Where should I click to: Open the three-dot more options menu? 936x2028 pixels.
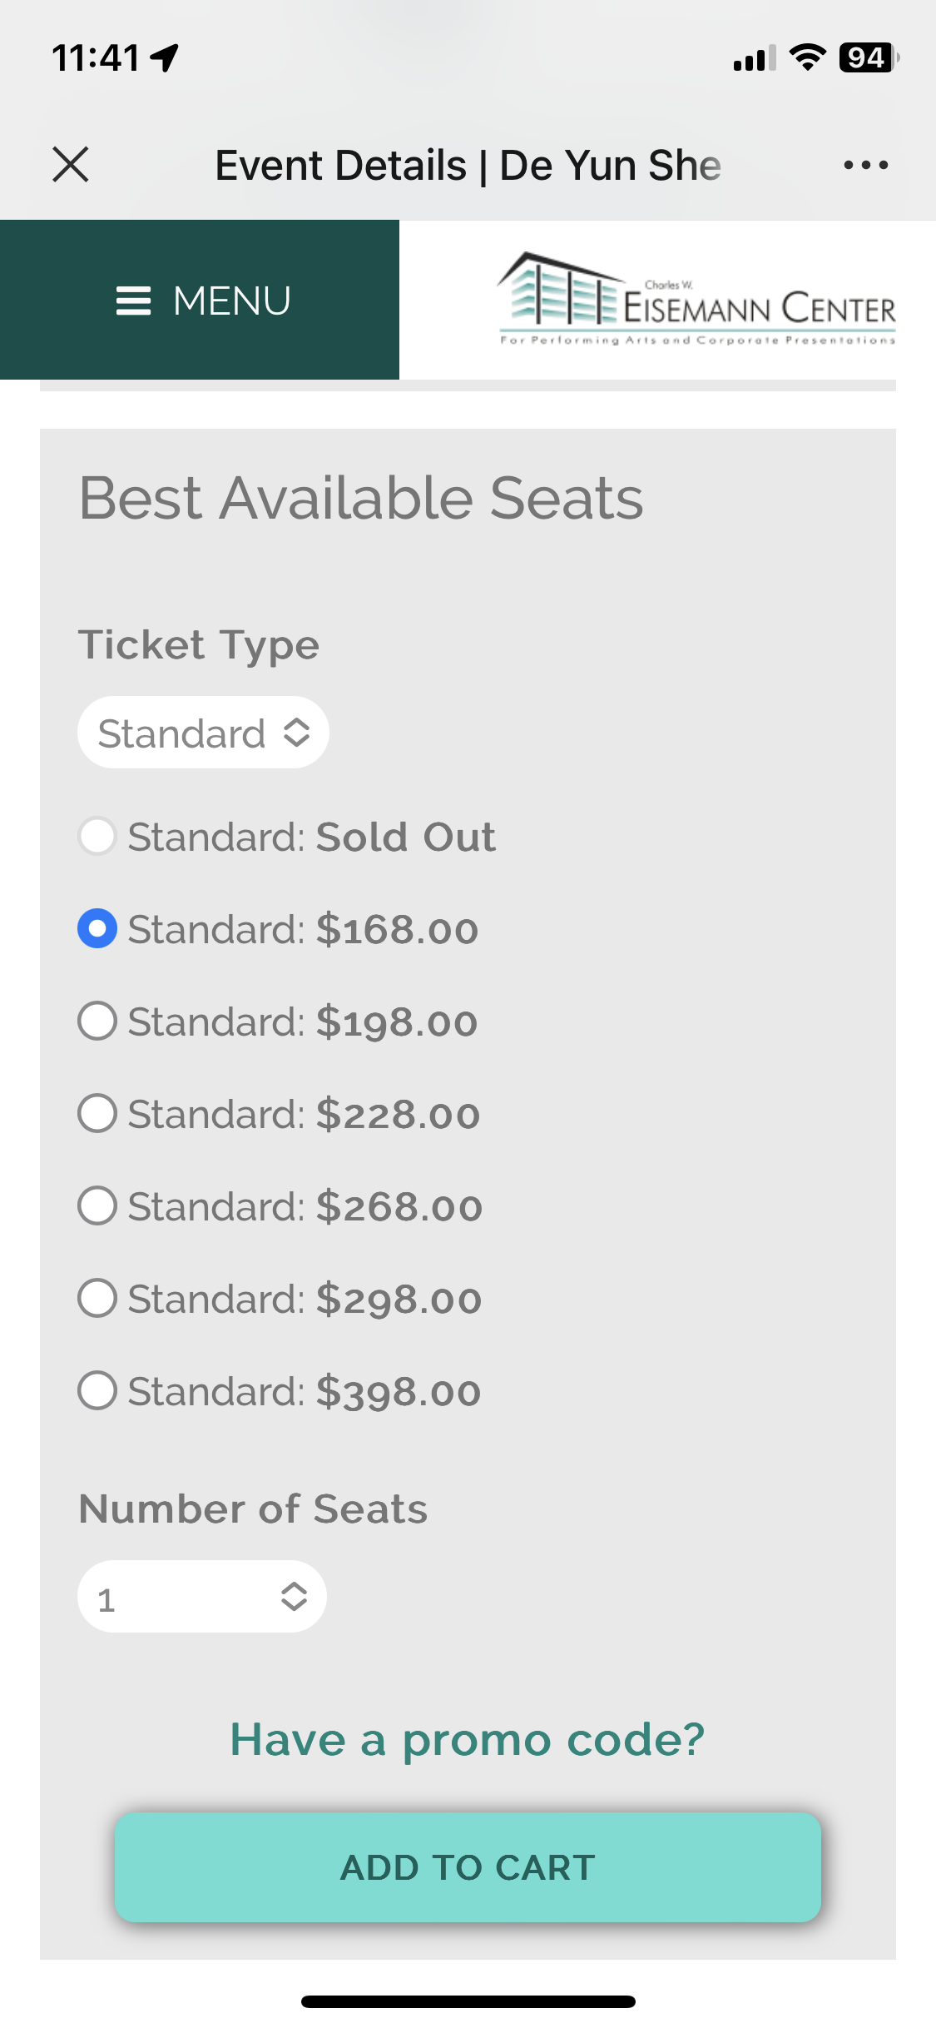pyautogui.click(x=865, y=165)
